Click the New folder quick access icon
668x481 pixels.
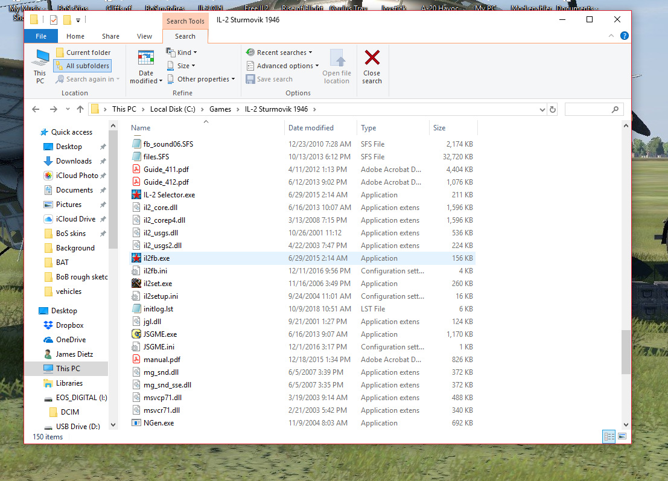(x=67, y=19)
